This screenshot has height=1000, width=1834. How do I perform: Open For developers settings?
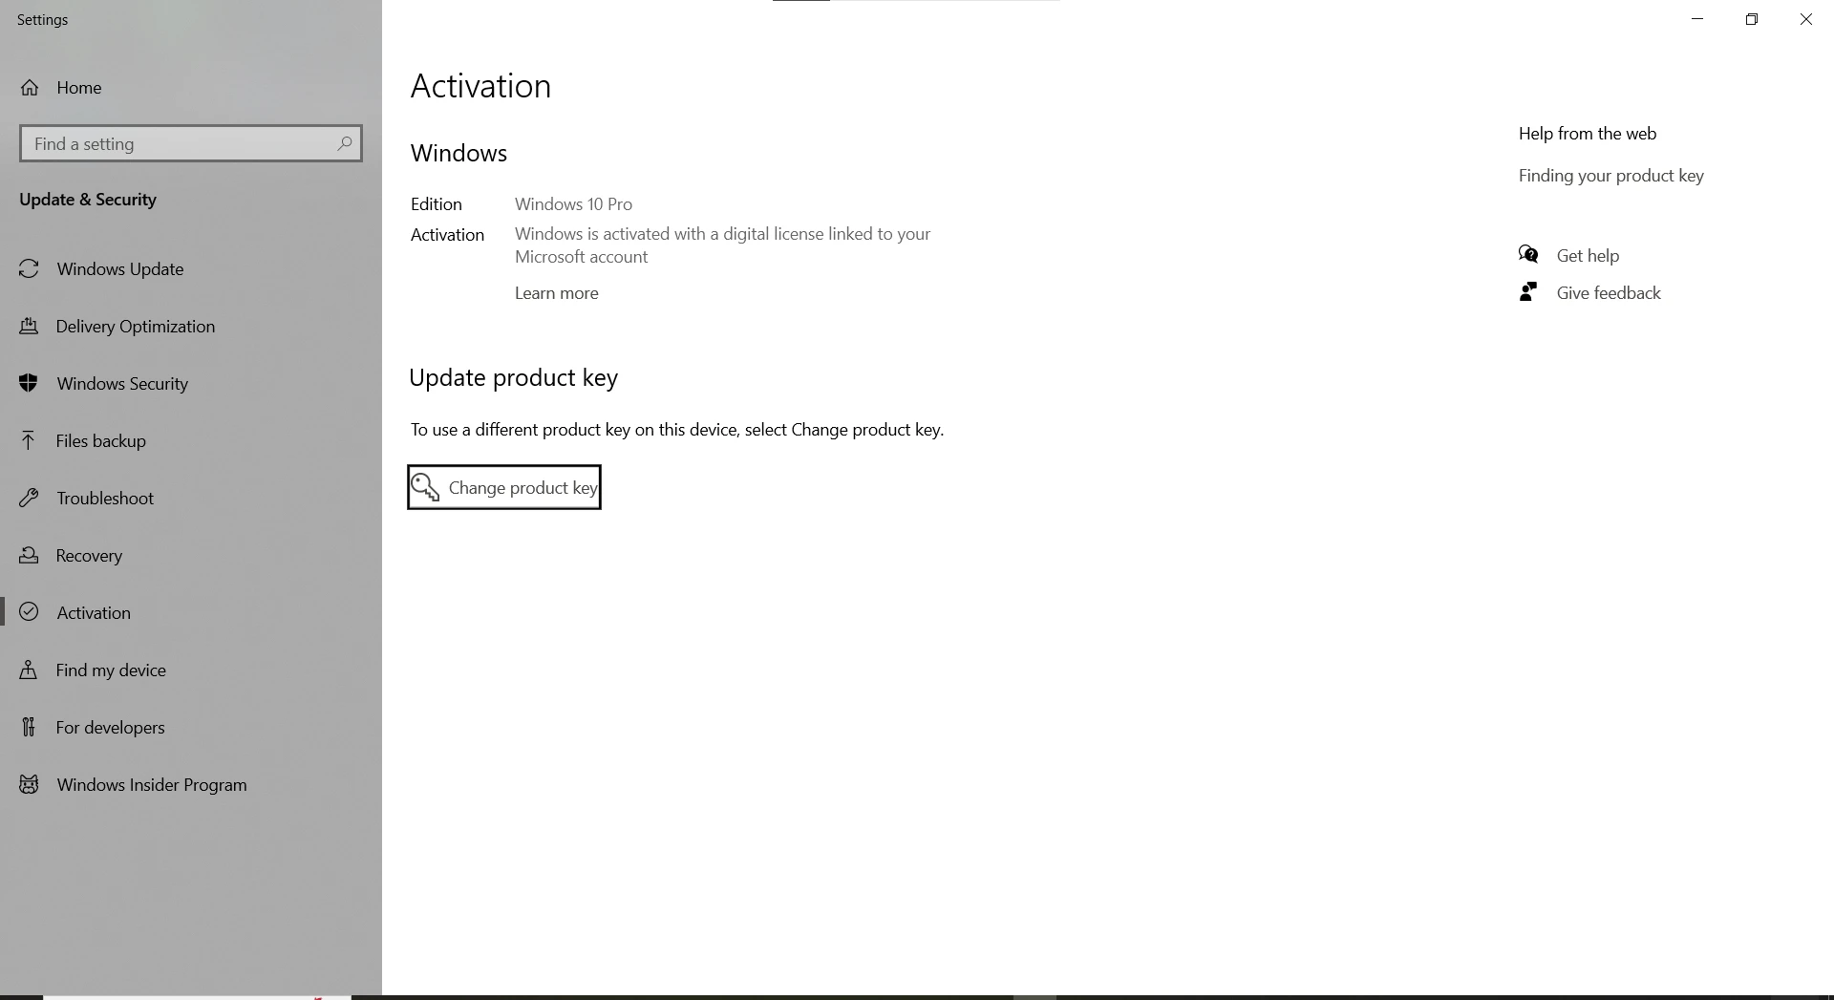191,727
